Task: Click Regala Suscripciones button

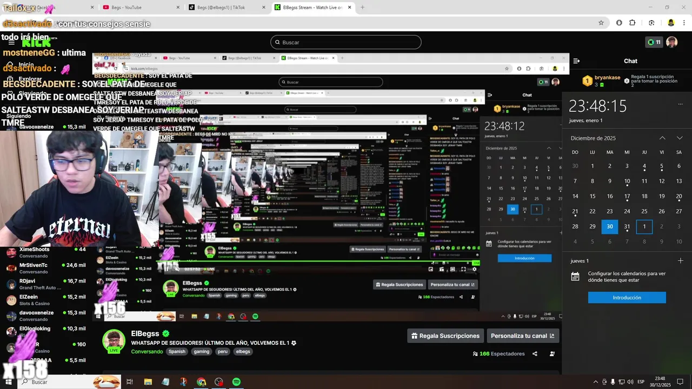Action: 445,336
